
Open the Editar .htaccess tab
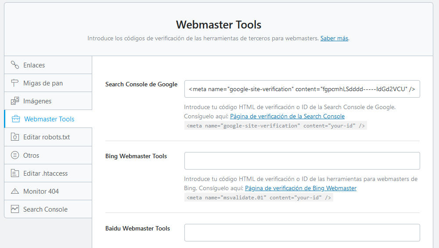(48, 174)
